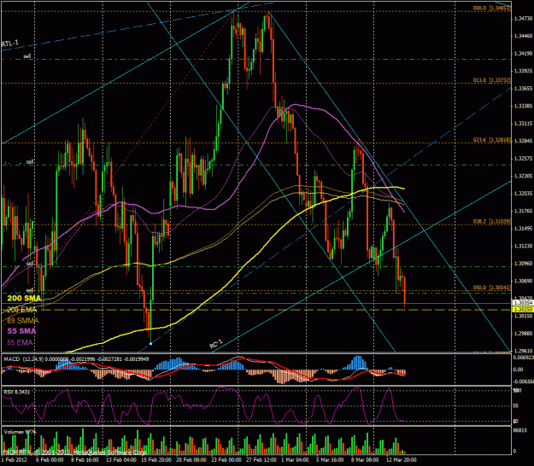The height and width of the screenshot is (466, 534).
Task: Click the 1.32035 price scale value
Action: (522, 193)
